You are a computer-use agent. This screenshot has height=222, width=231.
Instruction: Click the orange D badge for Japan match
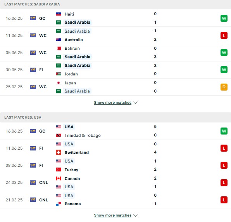click(224, 87)
